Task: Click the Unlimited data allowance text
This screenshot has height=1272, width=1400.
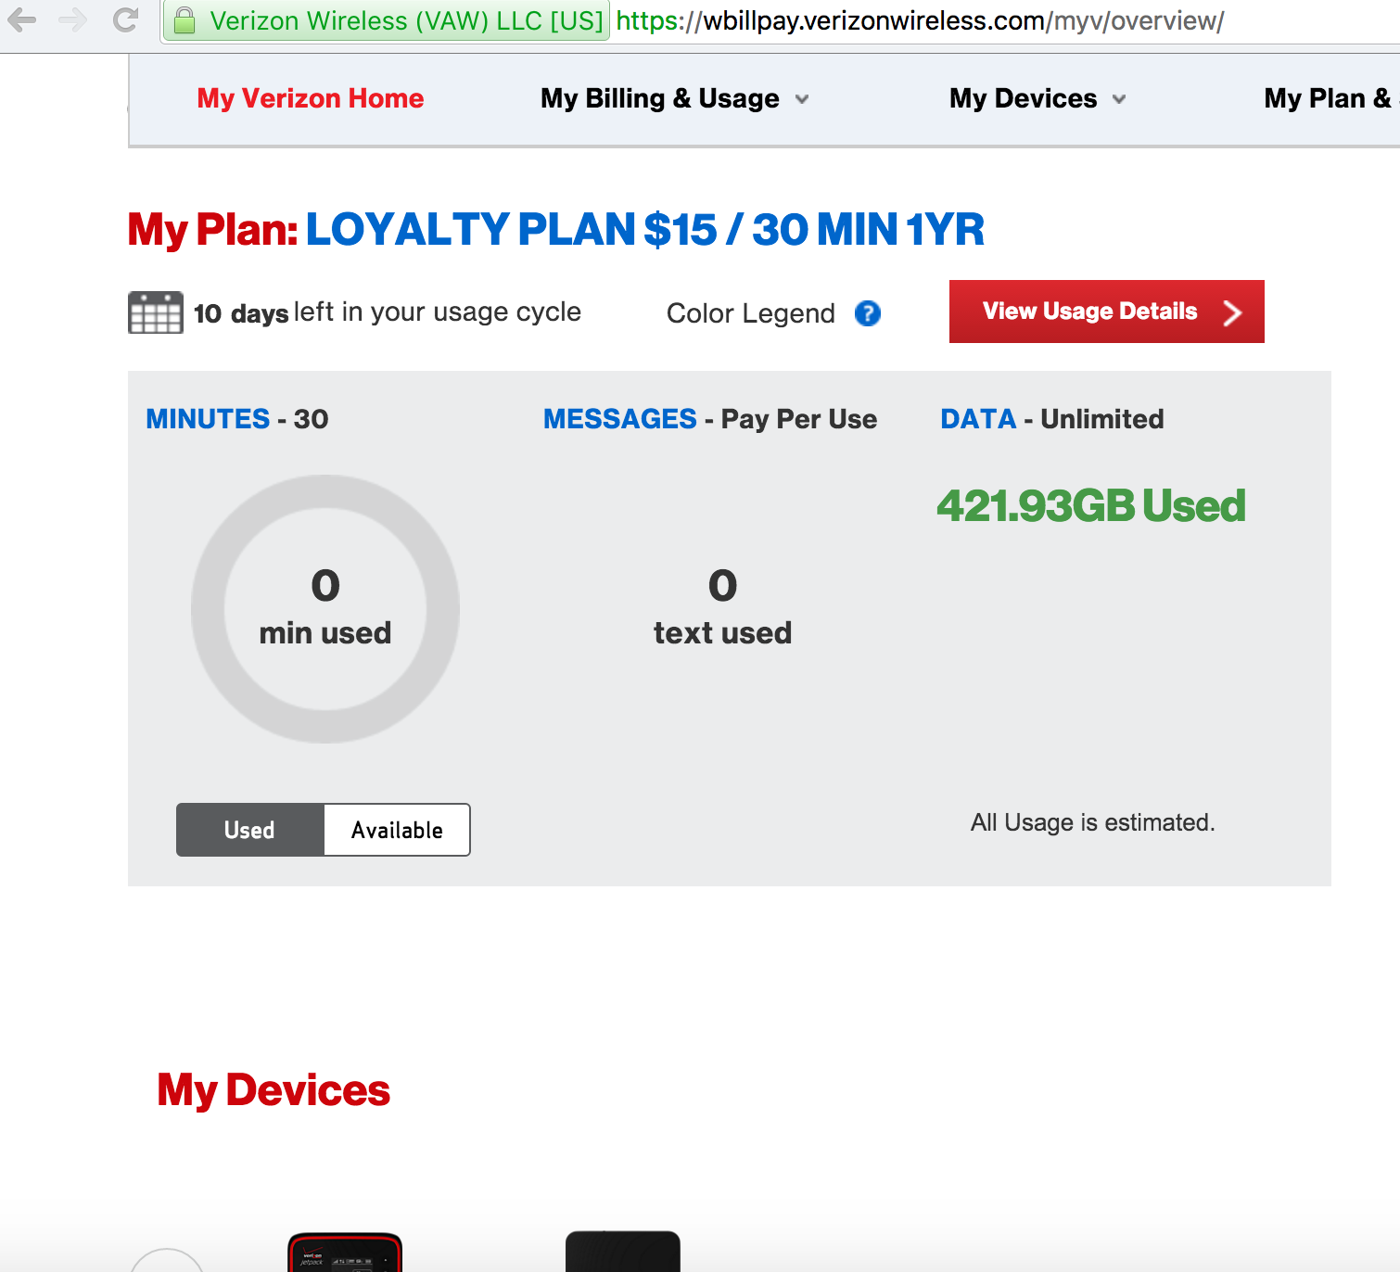Action: click(x=1102, y=419)
